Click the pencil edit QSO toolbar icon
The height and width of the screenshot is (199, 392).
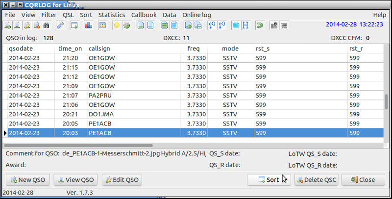point(27,25)
